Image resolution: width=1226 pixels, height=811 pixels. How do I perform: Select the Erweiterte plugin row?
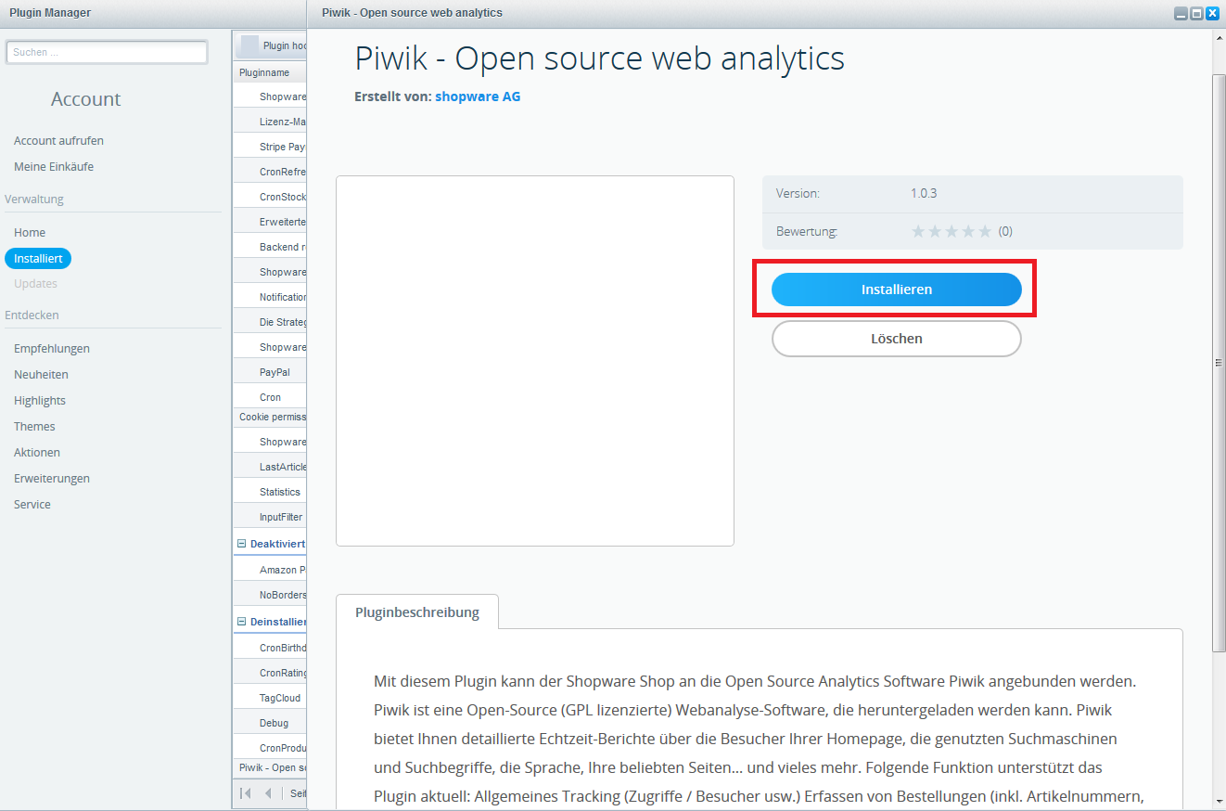coord(270,222)
